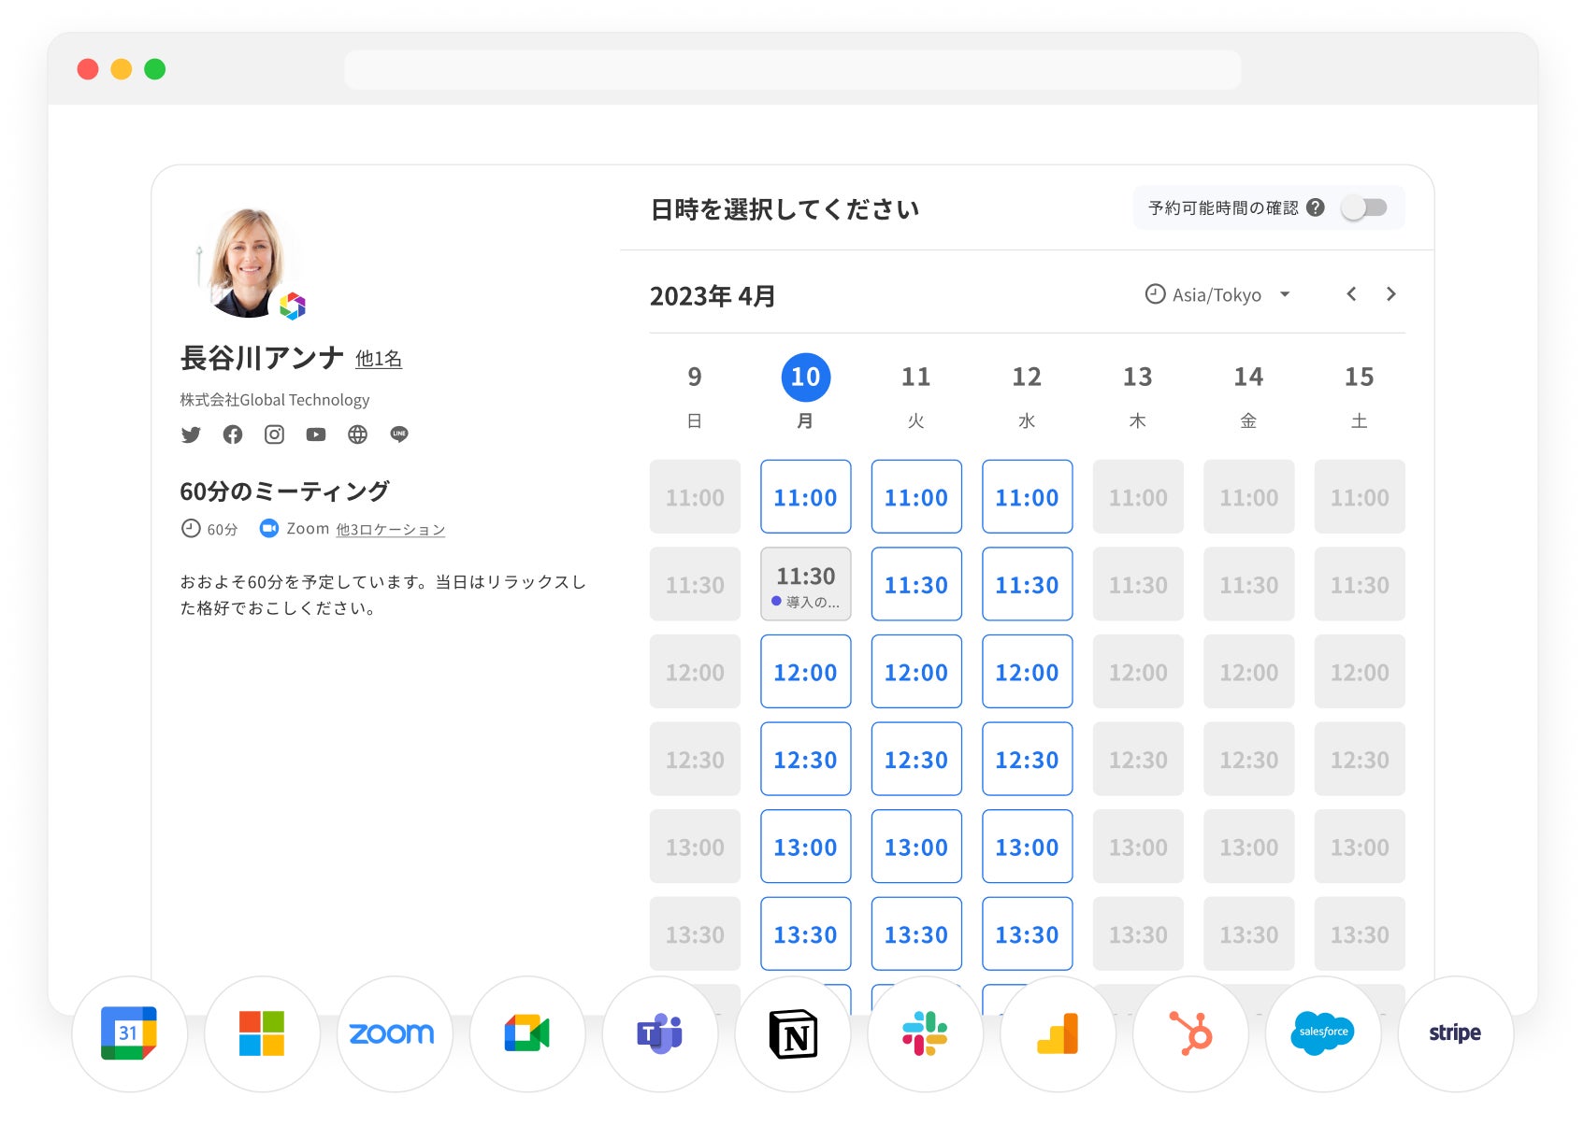This screenshot has width=1584, height=1125.
Task: Select date 10 Monday
Action: 805,377
